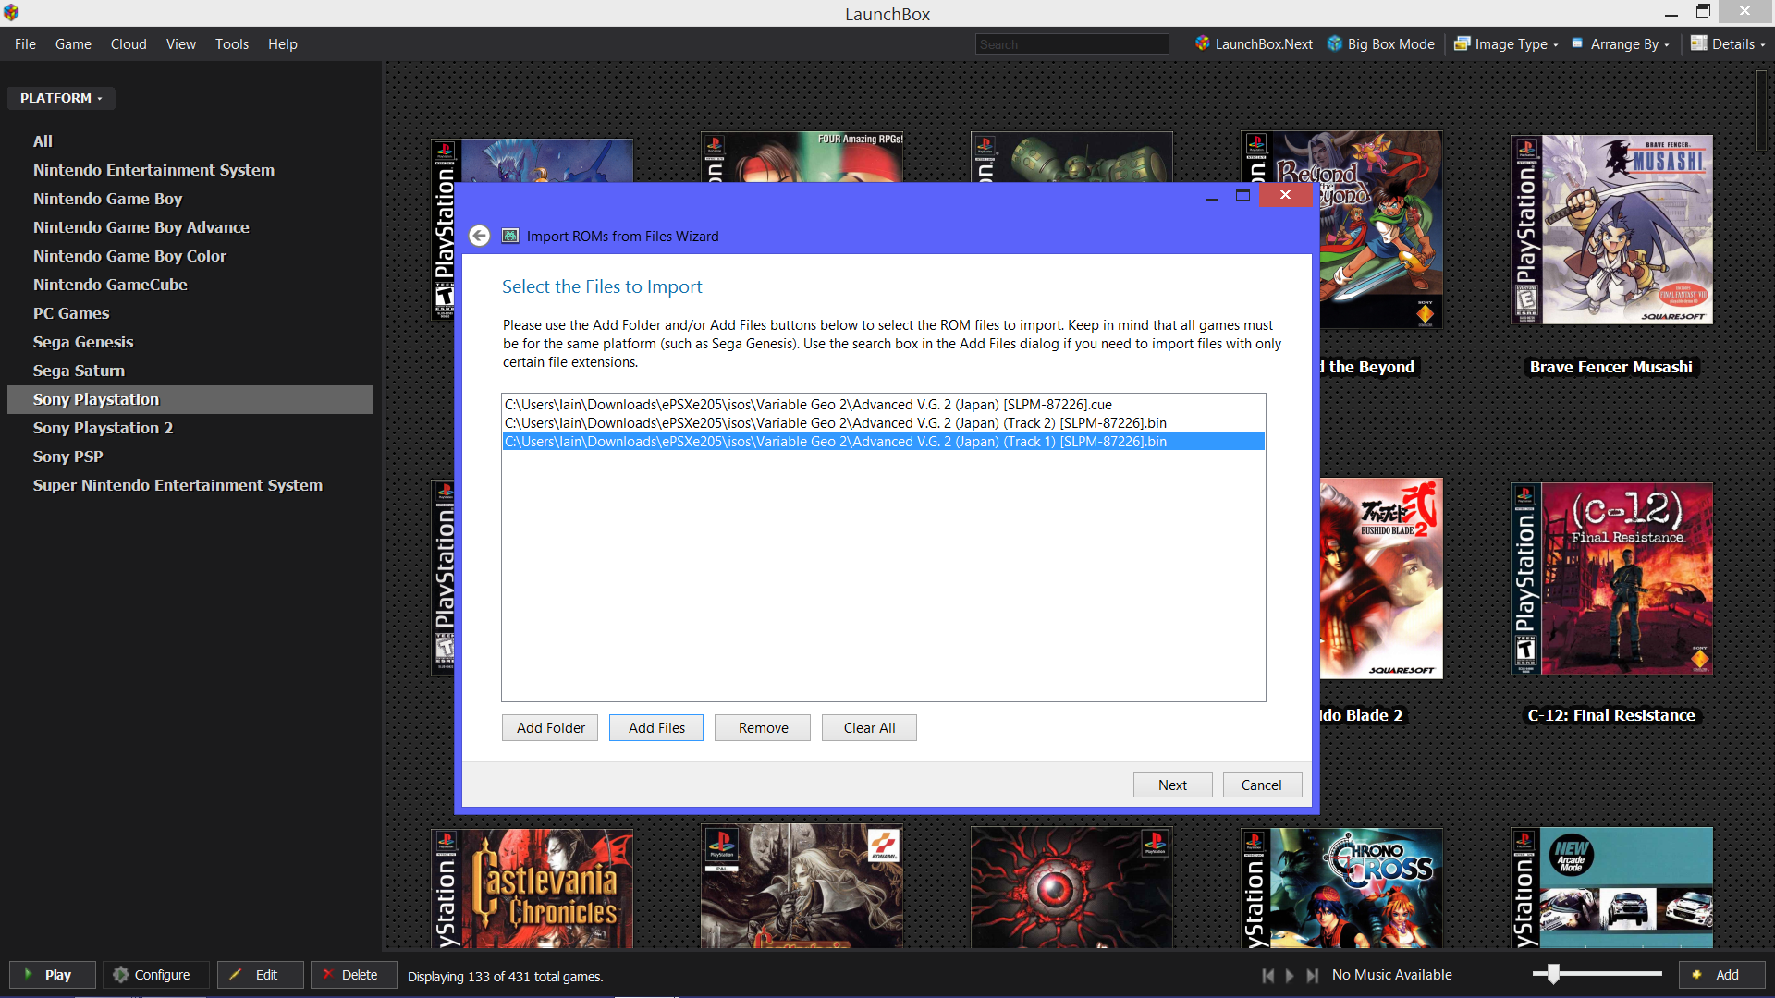Select the Track 1 .bin file
The image size is (1775, 998).
[883, 442]
